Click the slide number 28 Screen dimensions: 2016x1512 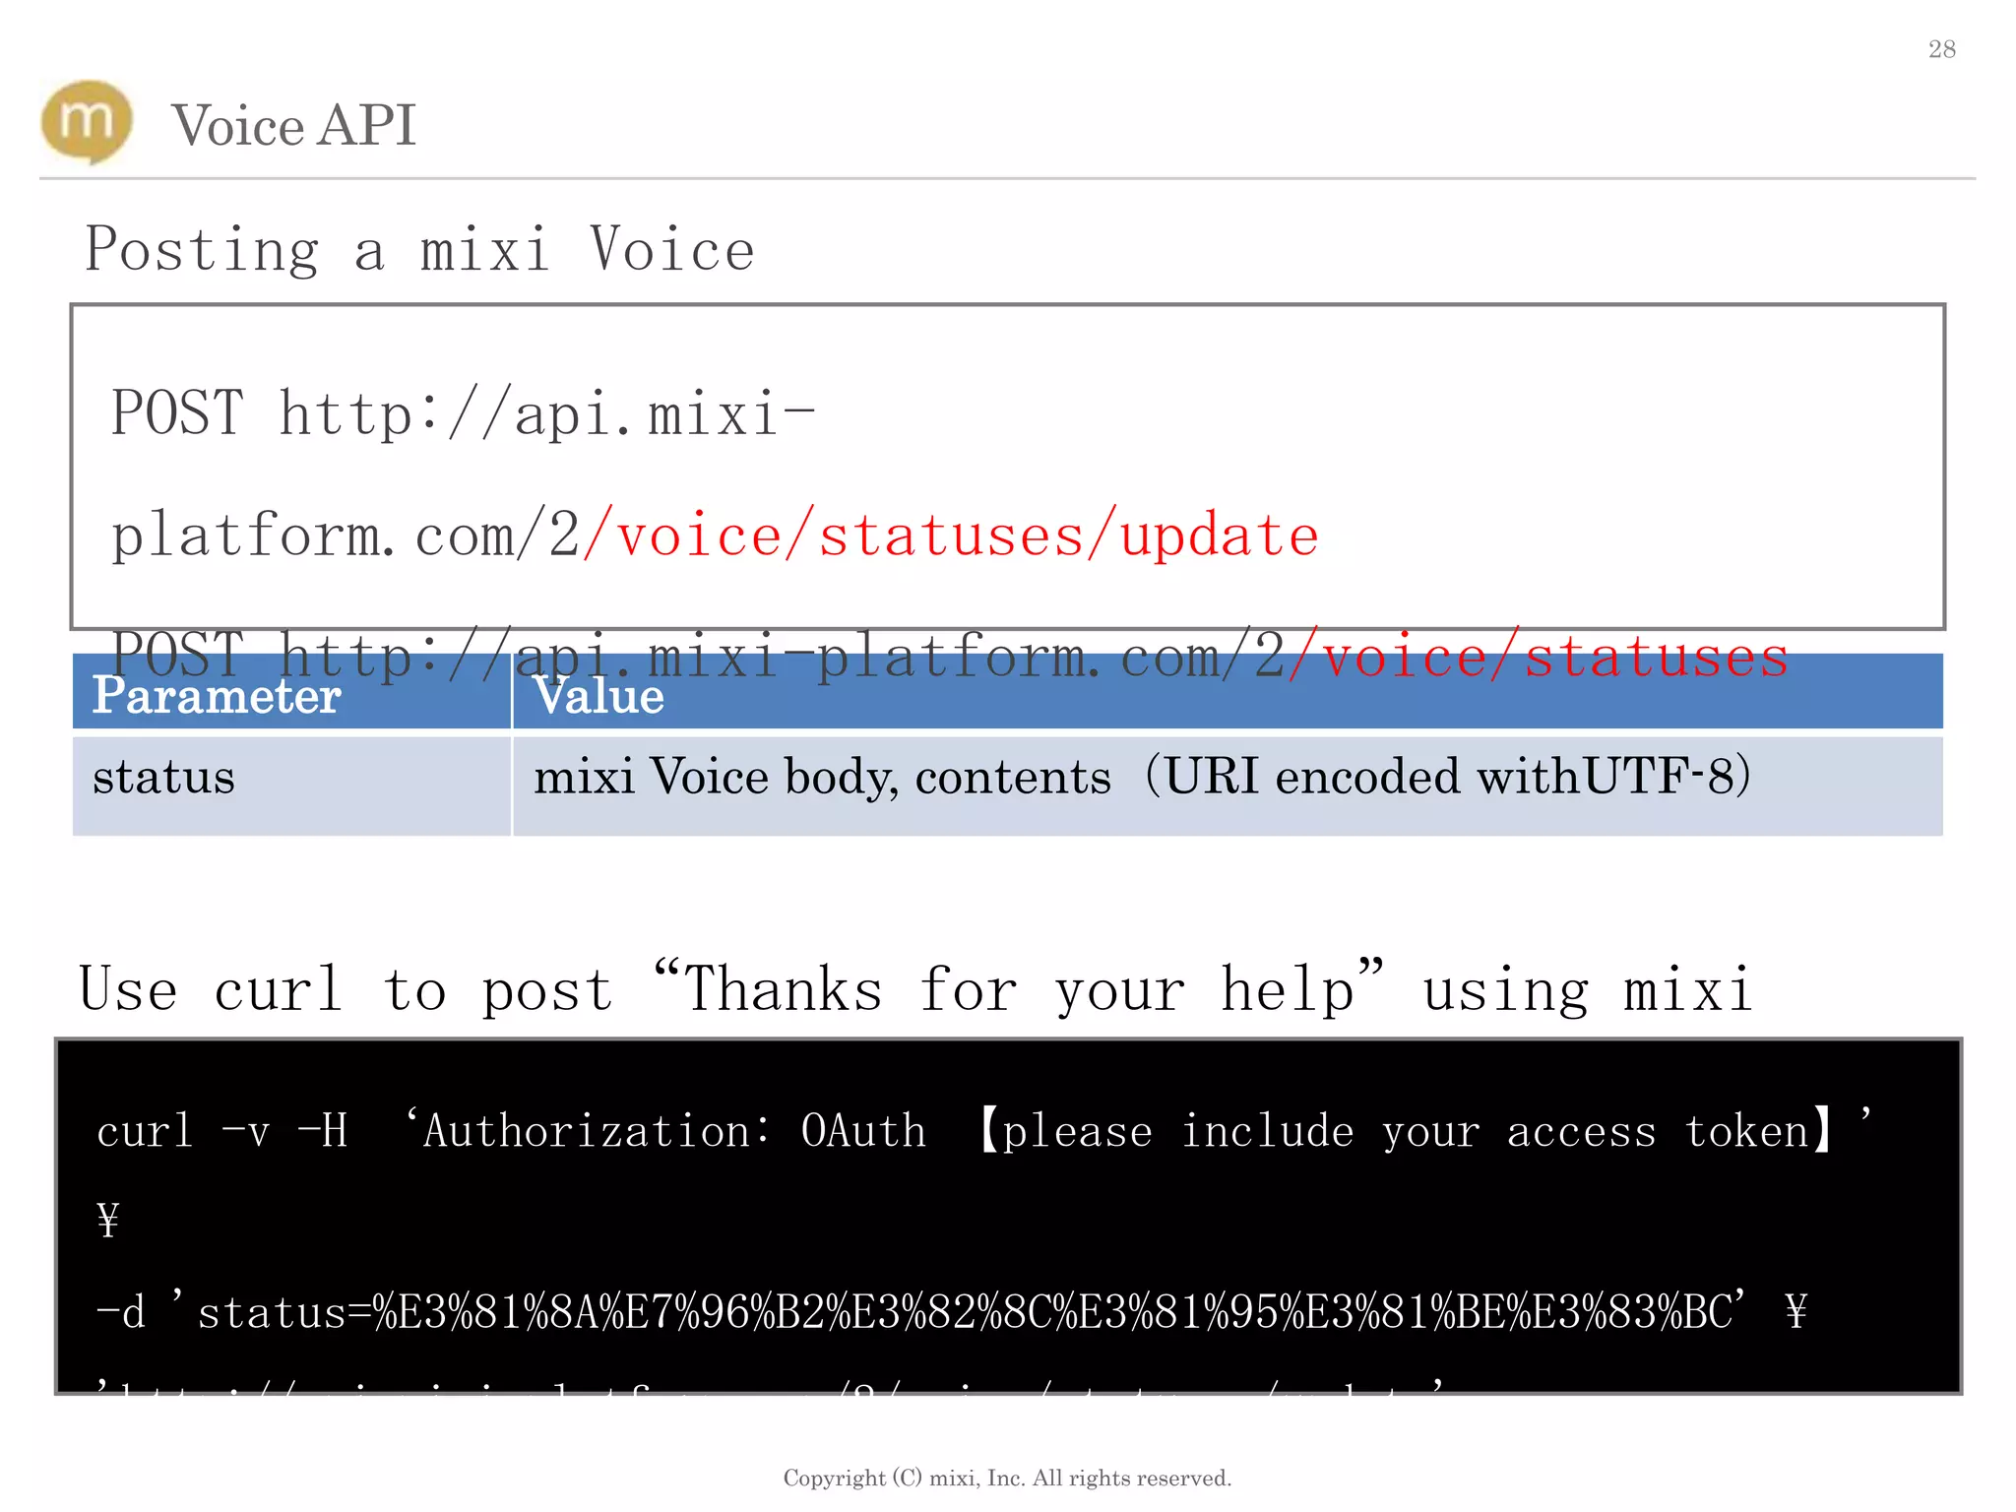(1941, 49)
